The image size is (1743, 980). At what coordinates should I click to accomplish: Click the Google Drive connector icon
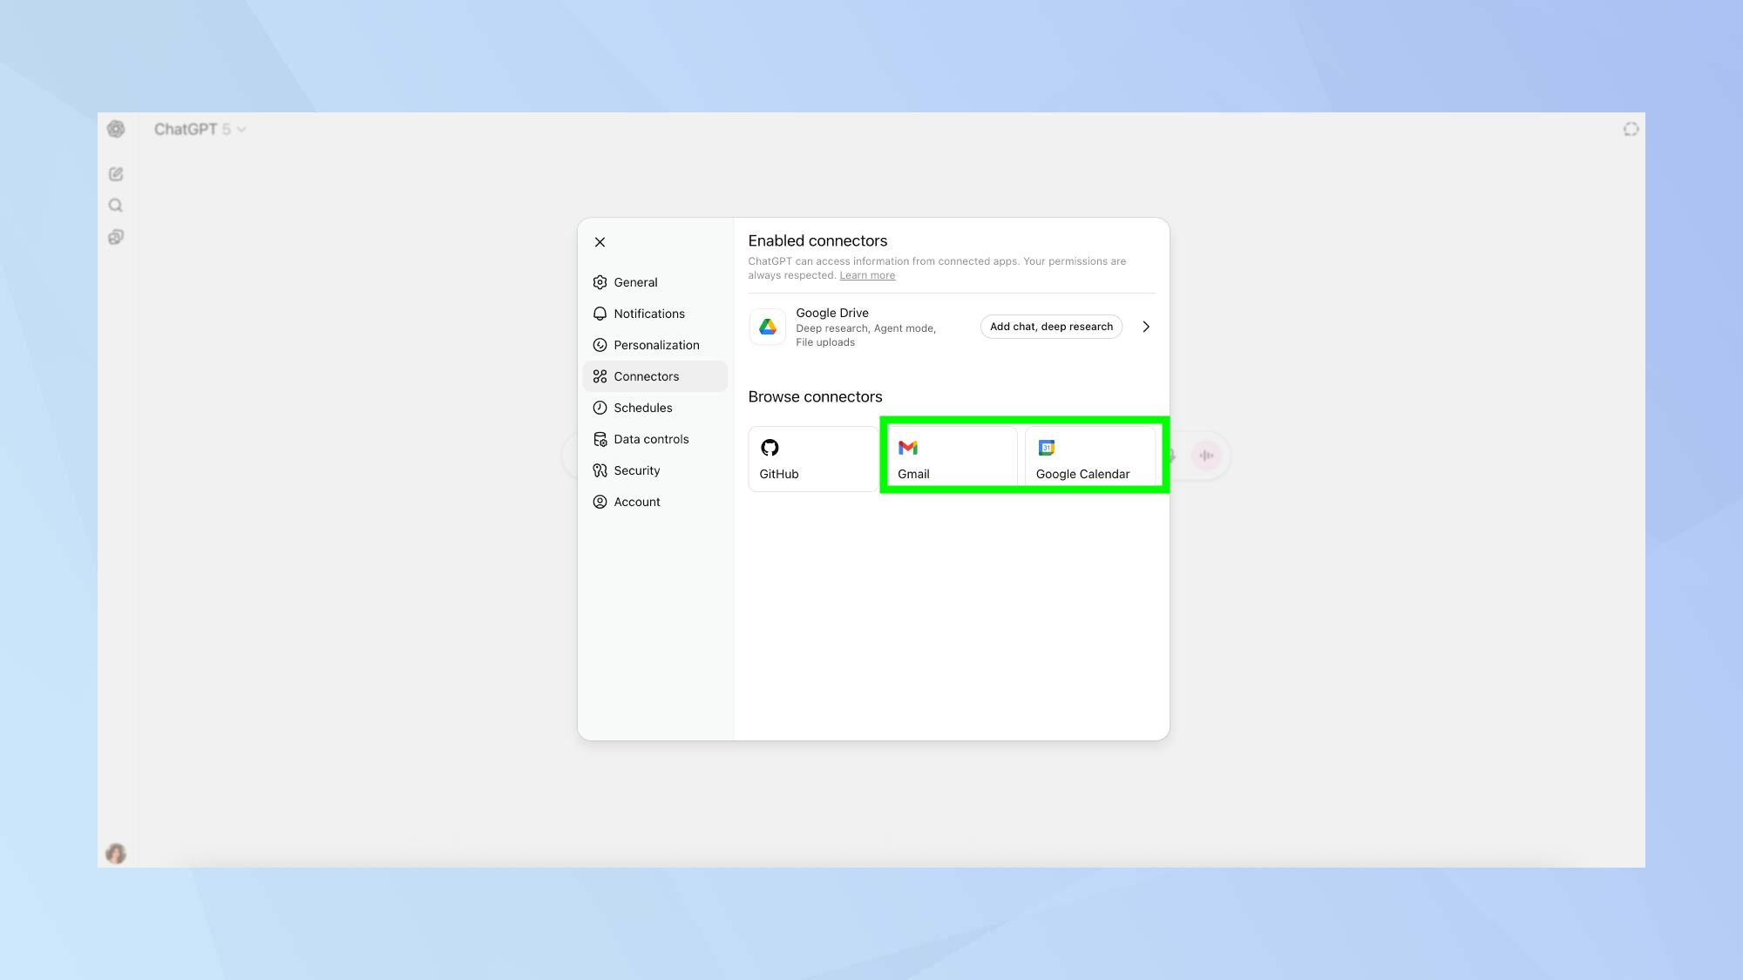click(x=767, y=327)
